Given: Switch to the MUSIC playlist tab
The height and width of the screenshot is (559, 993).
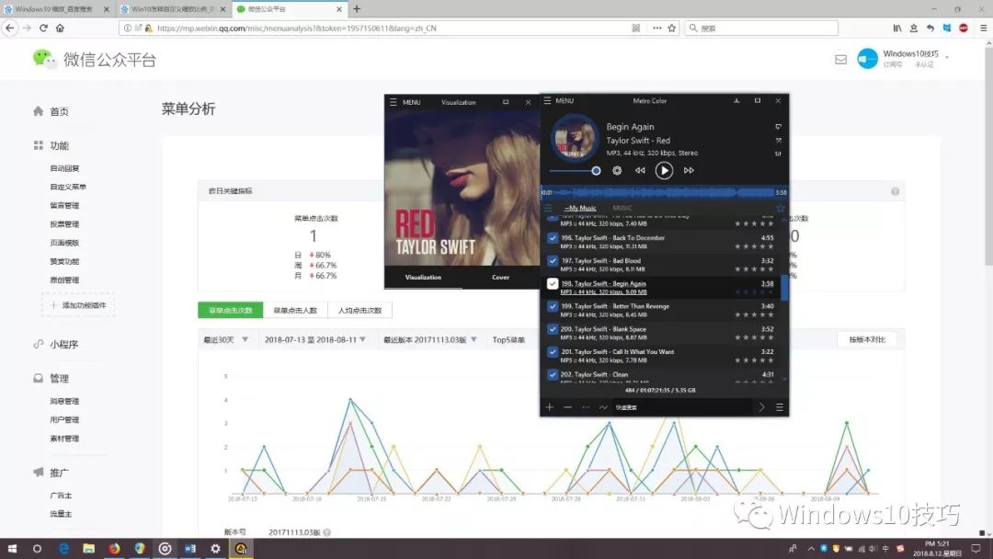Looking at the screenshot, I should pyautogui.click(x=622, y=209).
